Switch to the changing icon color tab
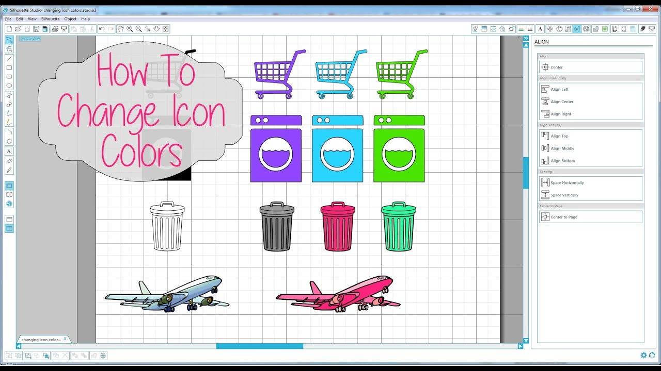The height and width of the screenshot is (371, 661). click(42, 339)
